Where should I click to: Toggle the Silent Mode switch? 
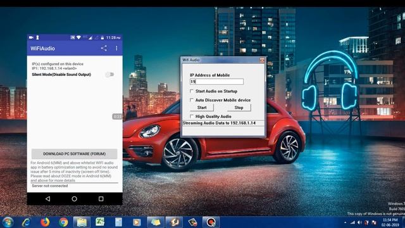pyautogui.click(x=109, y=75)
